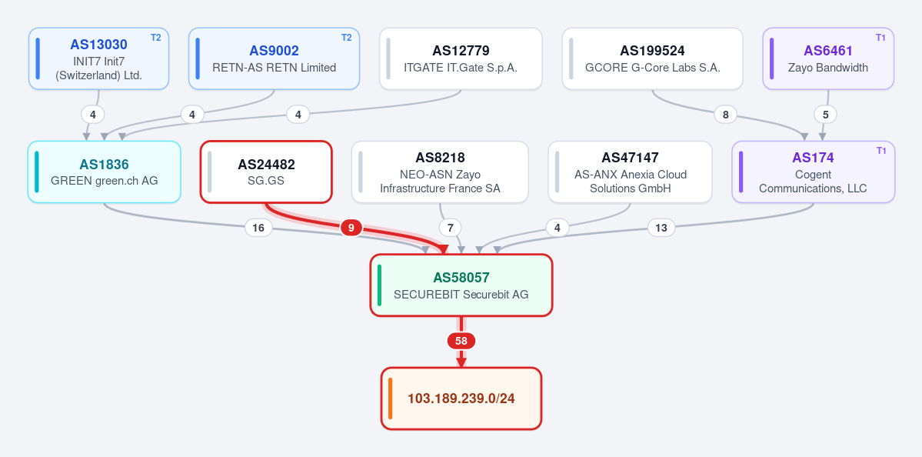Select the AS6461 Zayo Bandwidth node
Viewport: 922px width, 457px height.
click(x=828, y=58)
